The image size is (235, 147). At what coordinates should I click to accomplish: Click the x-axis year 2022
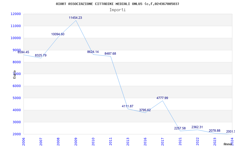click(197, 142)
